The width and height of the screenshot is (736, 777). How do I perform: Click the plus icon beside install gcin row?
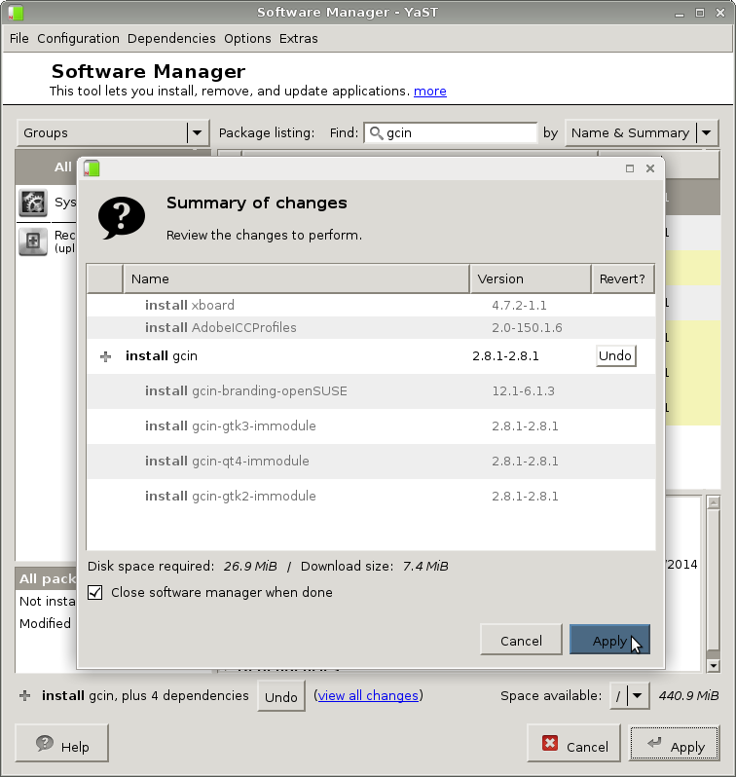coord(105,356)
